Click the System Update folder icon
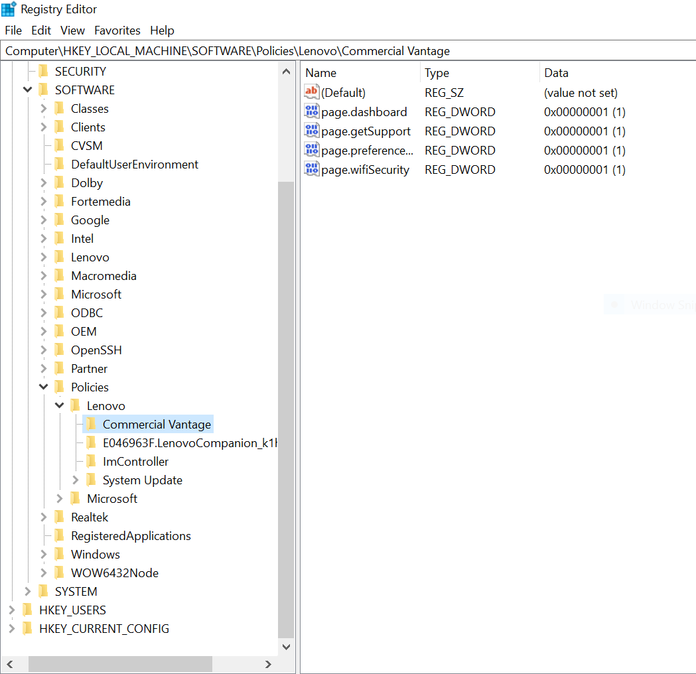The width and height of the screenshot is (696, 674). [x=92, y=480]
